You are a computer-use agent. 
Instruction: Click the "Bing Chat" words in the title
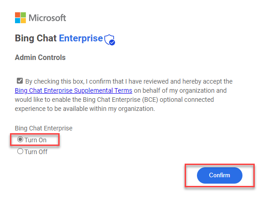tap(36, 38)
